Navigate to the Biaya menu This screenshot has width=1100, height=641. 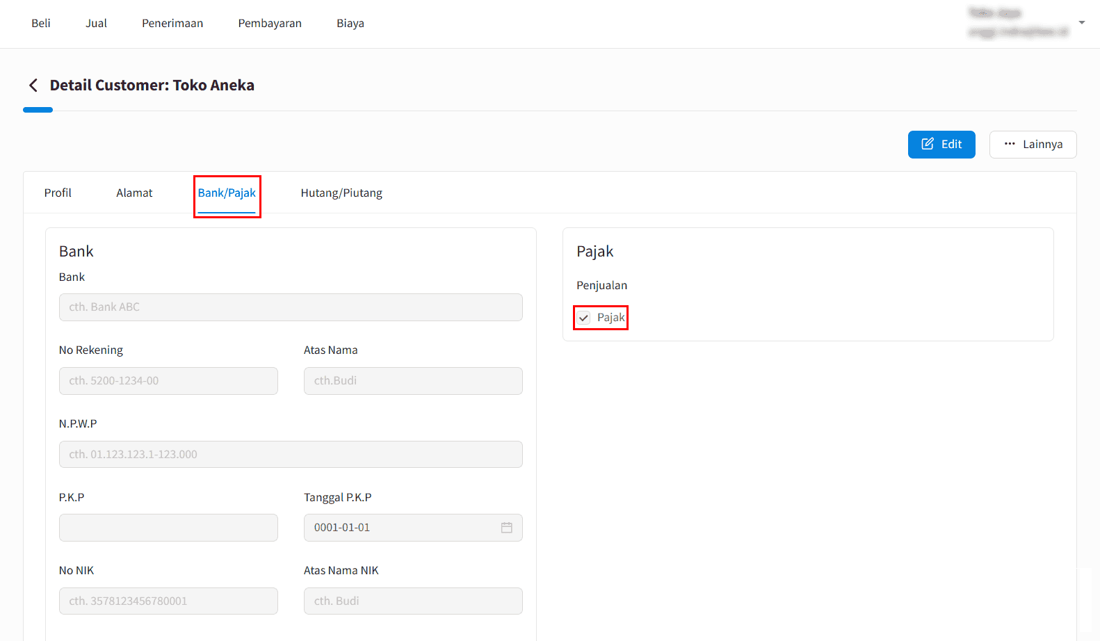[x=350, y=24]
